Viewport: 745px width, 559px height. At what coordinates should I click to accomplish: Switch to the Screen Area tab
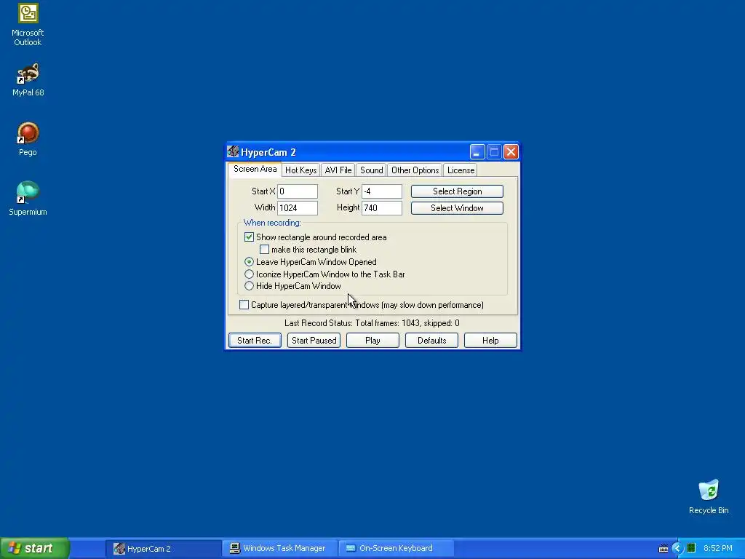255,169
